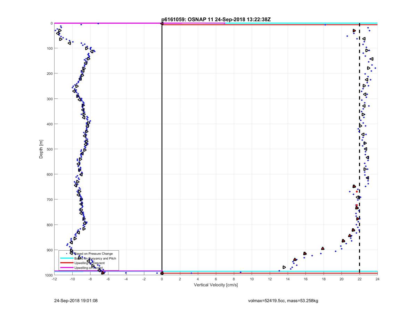This screenshot has width=417, height=309.
Task: Click the depth axis tick label "800"
Action: pyautogui.click(x=50, y=225)
